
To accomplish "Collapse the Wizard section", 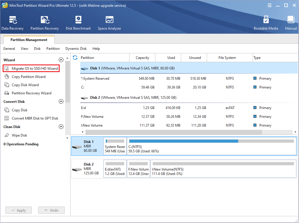I will pyautogui.click(x=61, y=60).
